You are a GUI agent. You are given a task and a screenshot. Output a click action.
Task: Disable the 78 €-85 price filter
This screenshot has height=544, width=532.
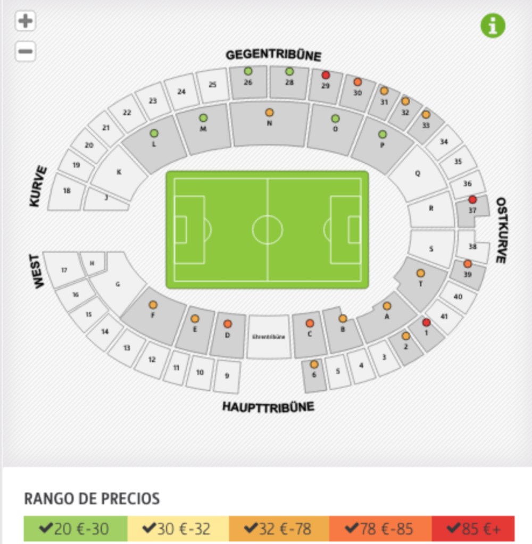pos(380,529)
